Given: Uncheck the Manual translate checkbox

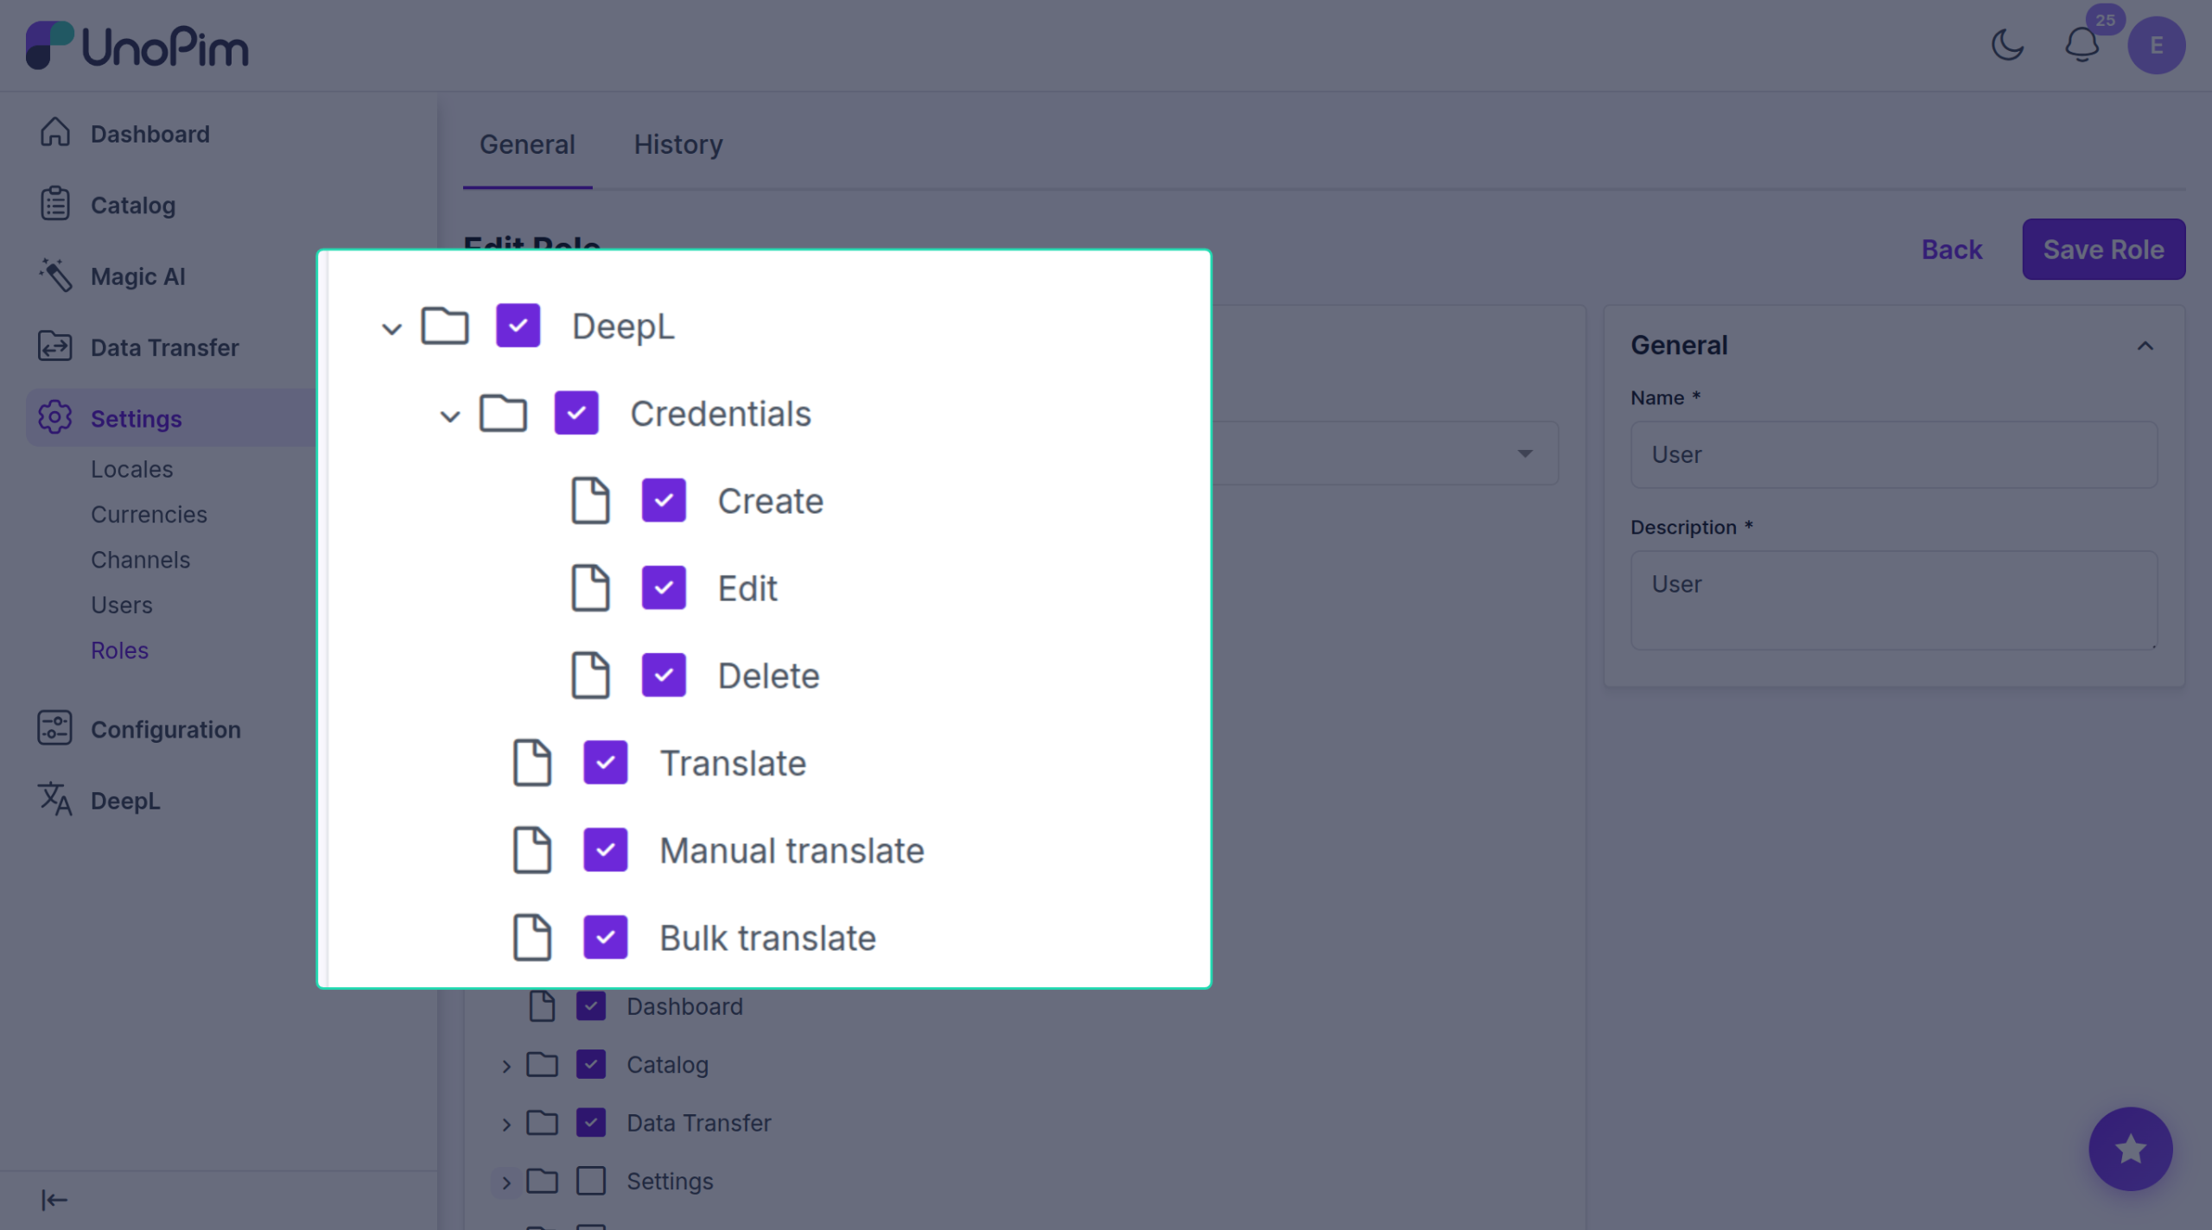Looking at the screenshot, I should click(606, 849).
